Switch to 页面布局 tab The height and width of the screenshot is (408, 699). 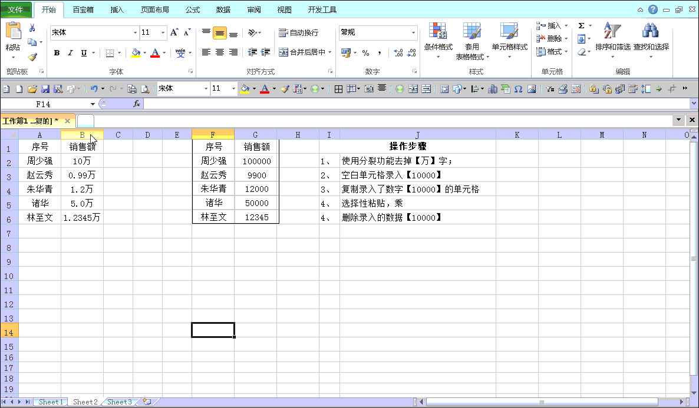coord(154,9)
